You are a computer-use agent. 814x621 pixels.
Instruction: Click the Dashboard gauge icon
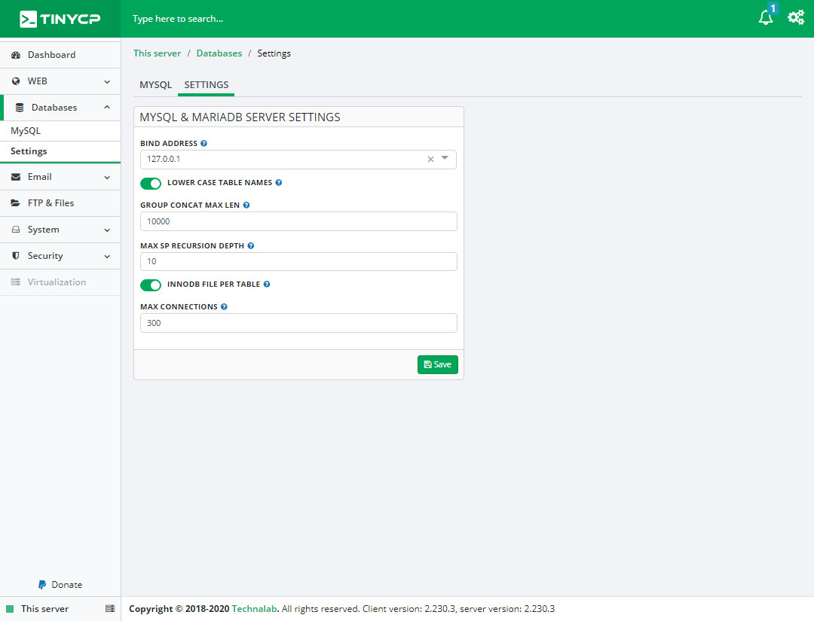tap(16, 55)
